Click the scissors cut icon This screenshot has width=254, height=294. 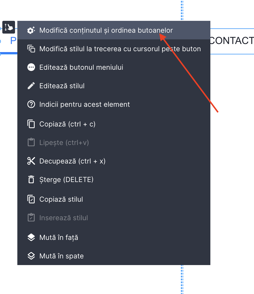coord(31,161)
